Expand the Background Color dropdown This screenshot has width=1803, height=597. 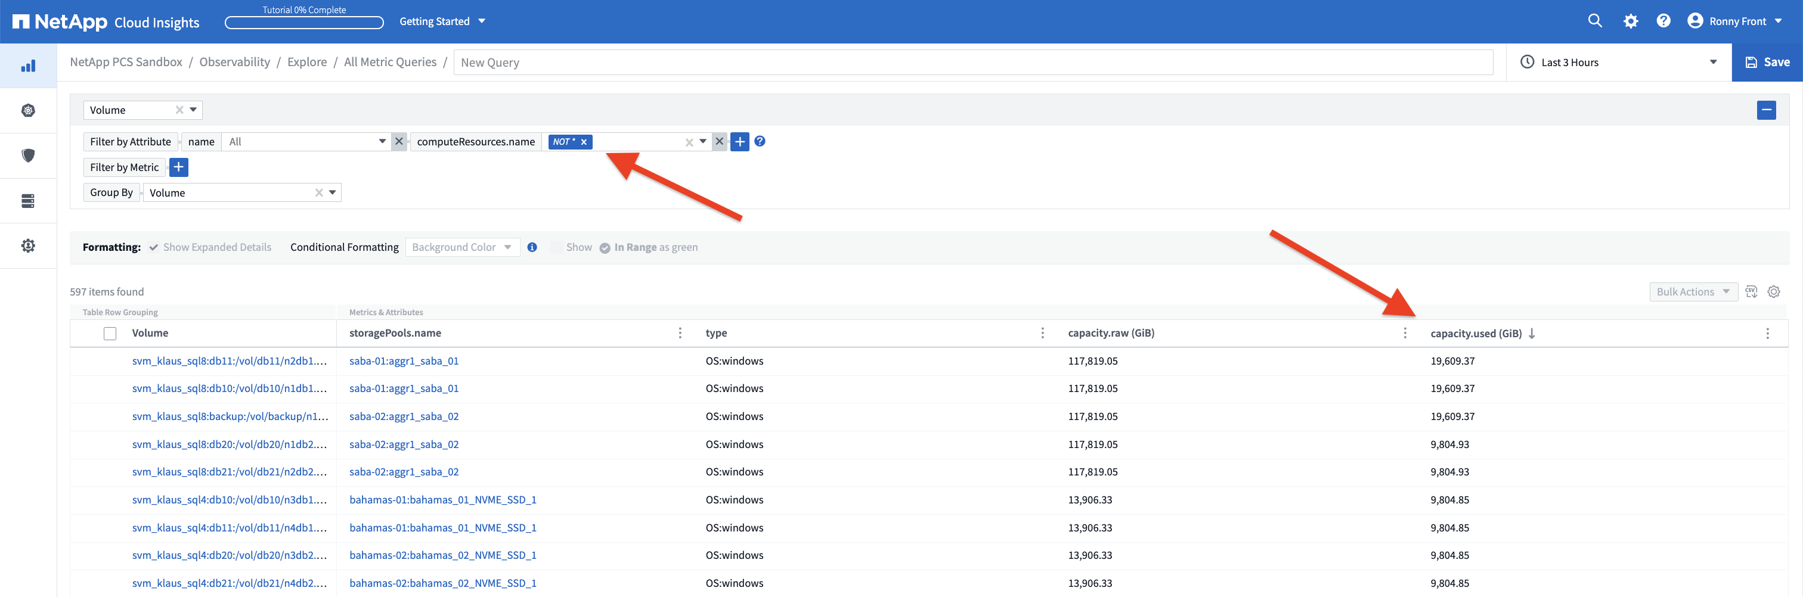coord(462,247)
